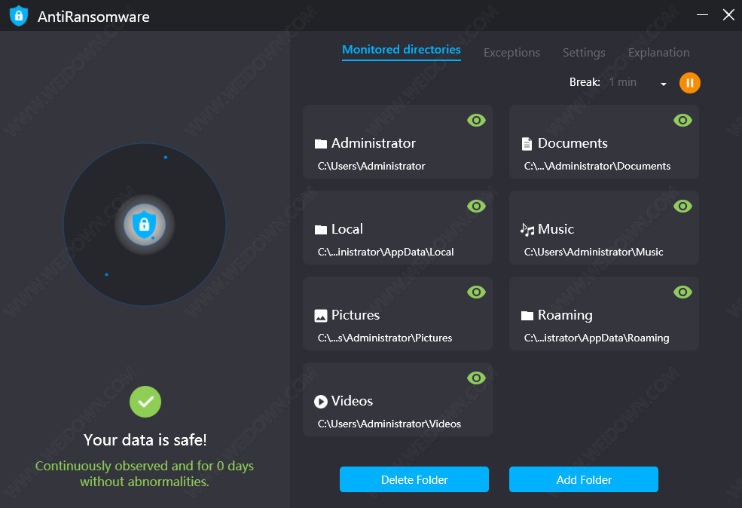Switch to the Exceptions tab
742x508 pixels.
(511, 53)
